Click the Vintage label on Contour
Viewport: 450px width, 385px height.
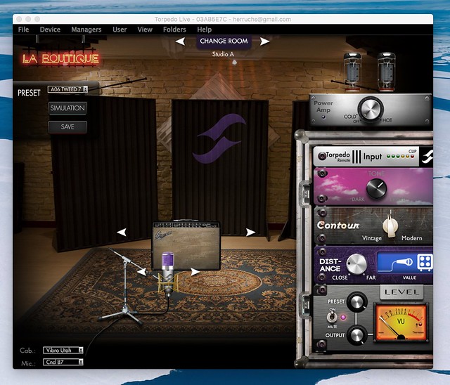(372, 238)
